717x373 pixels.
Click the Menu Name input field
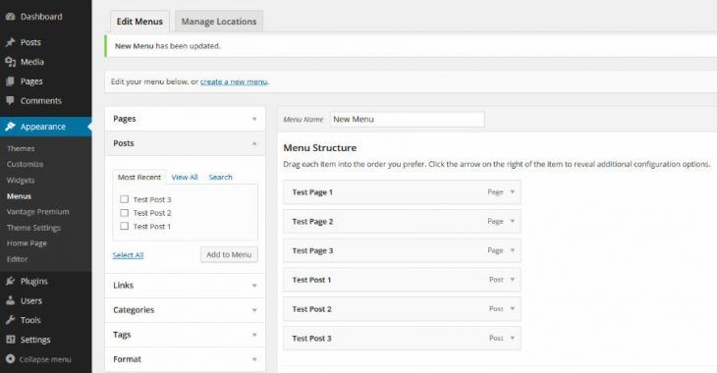(x=407, y=120)
